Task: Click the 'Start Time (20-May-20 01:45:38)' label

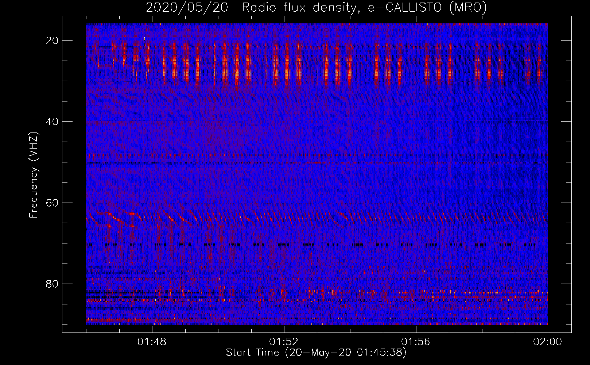Action: pyautogui.click(x=316, y=353)
